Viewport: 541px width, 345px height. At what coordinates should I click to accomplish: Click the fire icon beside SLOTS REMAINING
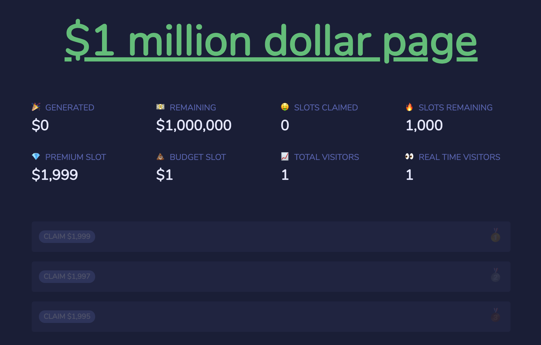coord(409,107)
